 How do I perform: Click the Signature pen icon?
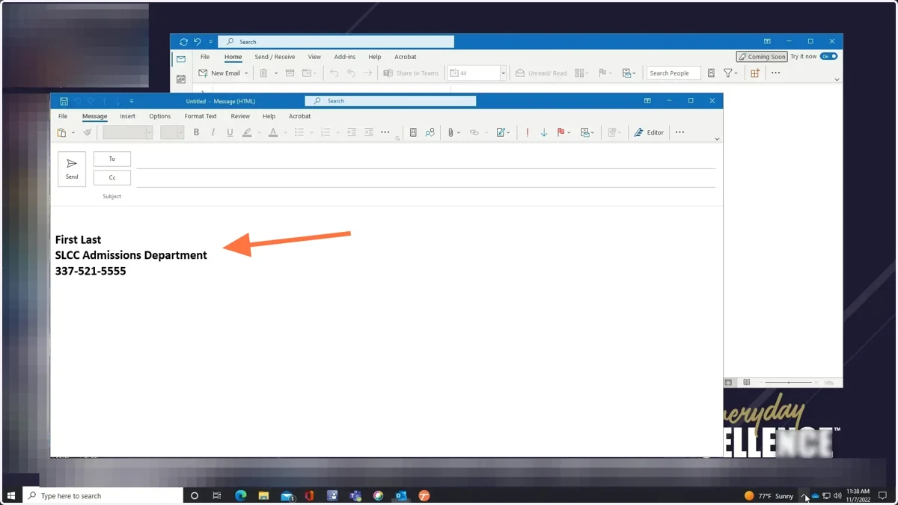point(501,132)
